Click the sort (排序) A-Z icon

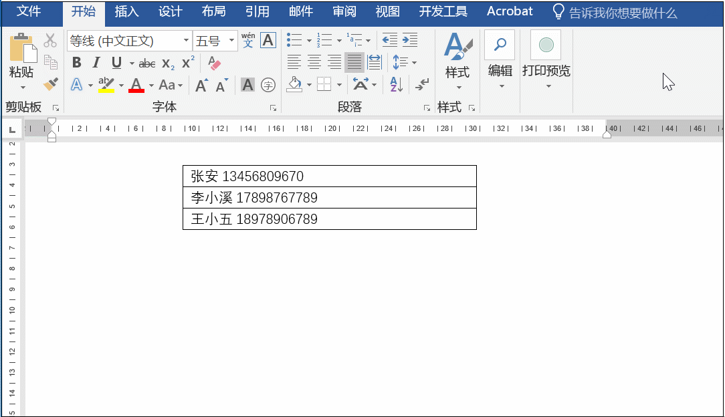tap(395, 84)
